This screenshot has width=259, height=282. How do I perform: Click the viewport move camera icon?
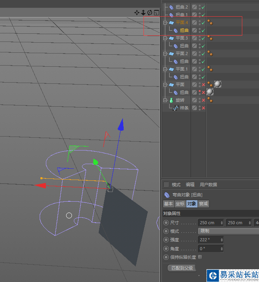[x=137, y=12]
